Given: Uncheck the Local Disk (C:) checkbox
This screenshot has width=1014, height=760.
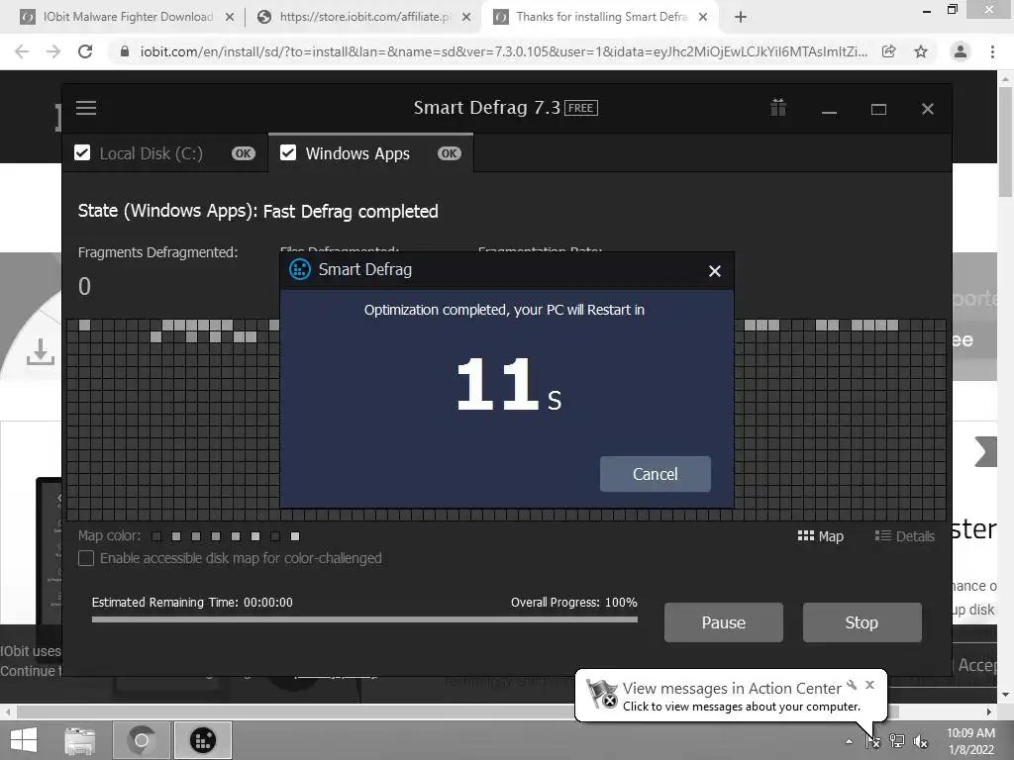Looking at the screenshot, I should click(x=82, y=152).
